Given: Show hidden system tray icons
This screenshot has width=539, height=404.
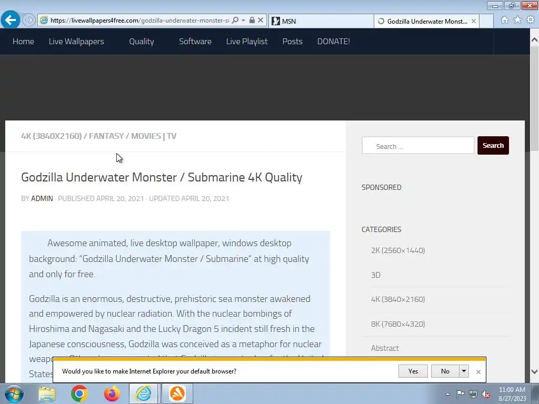Looking at the screenshot, I should 447,394.
